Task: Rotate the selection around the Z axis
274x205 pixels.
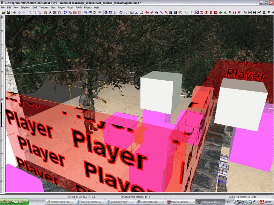Action: (x=40, y=12)
